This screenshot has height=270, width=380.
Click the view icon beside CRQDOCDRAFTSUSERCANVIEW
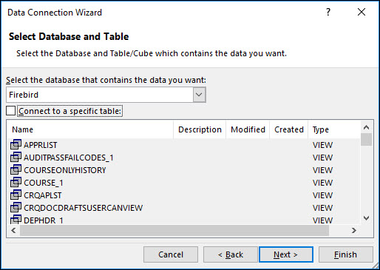tap(16, 208)
